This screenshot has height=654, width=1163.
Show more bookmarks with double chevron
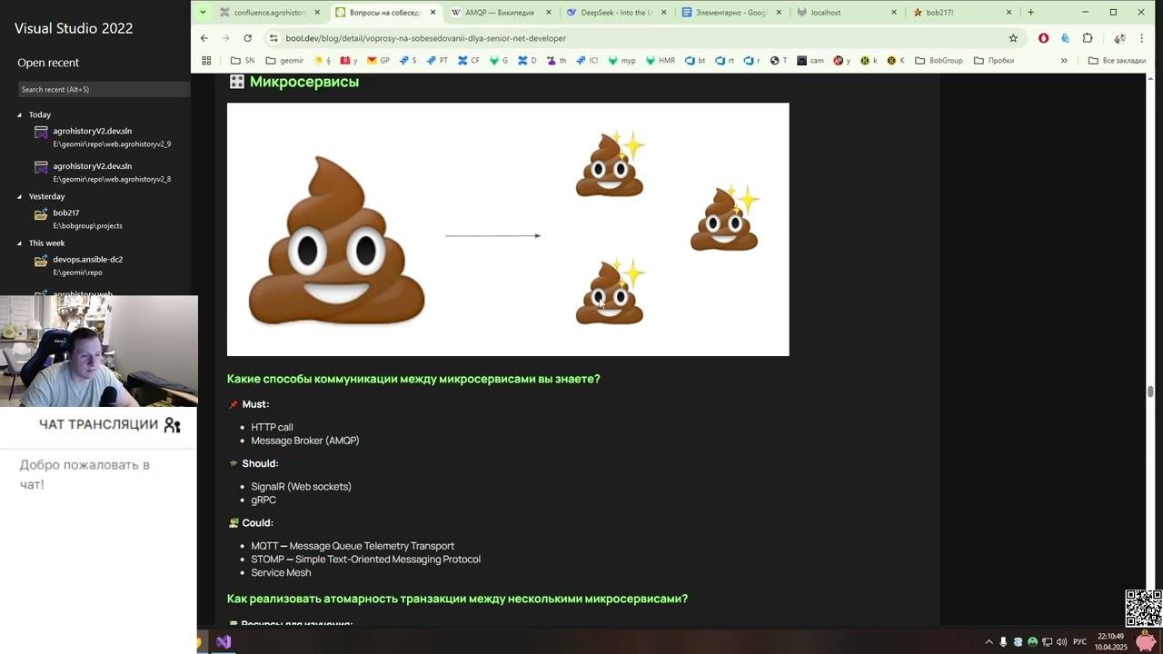point(1064,60)
